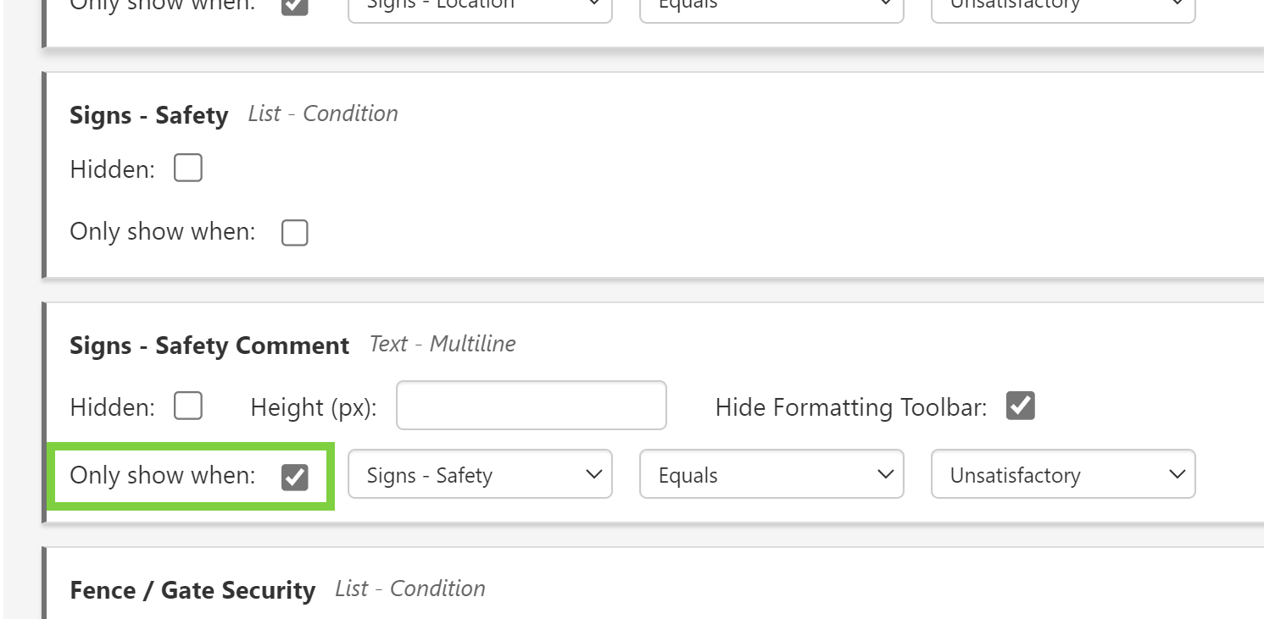Click the "Text - Multiline" type label
This screenshot has width=1264, height=619.
(443, 344)
